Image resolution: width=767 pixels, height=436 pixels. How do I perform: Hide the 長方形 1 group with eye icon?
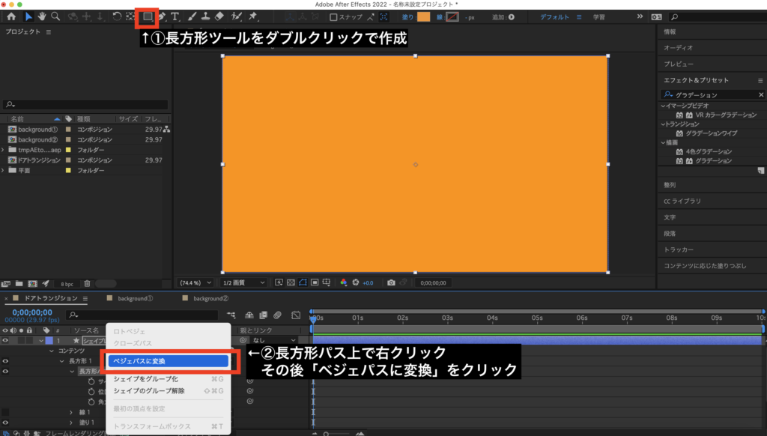click(6, 361)
